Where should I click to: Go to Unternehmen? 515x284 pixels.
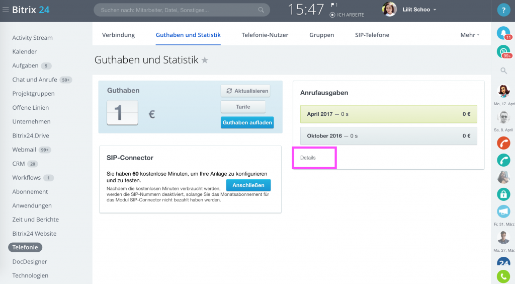tap(32, 122)
